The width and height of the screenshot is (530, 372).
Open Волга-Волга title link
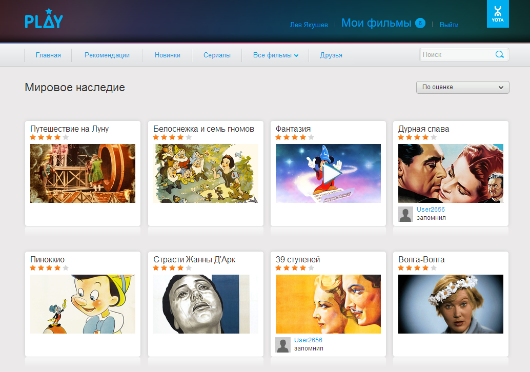[x=421, y=259]
